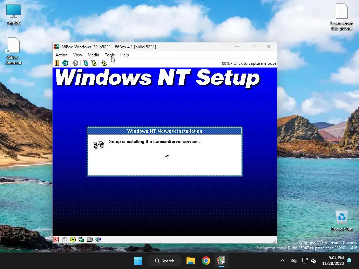Open the Media menu
The width and height of the screenshot is (359, 269).
[x=93, y=55]
